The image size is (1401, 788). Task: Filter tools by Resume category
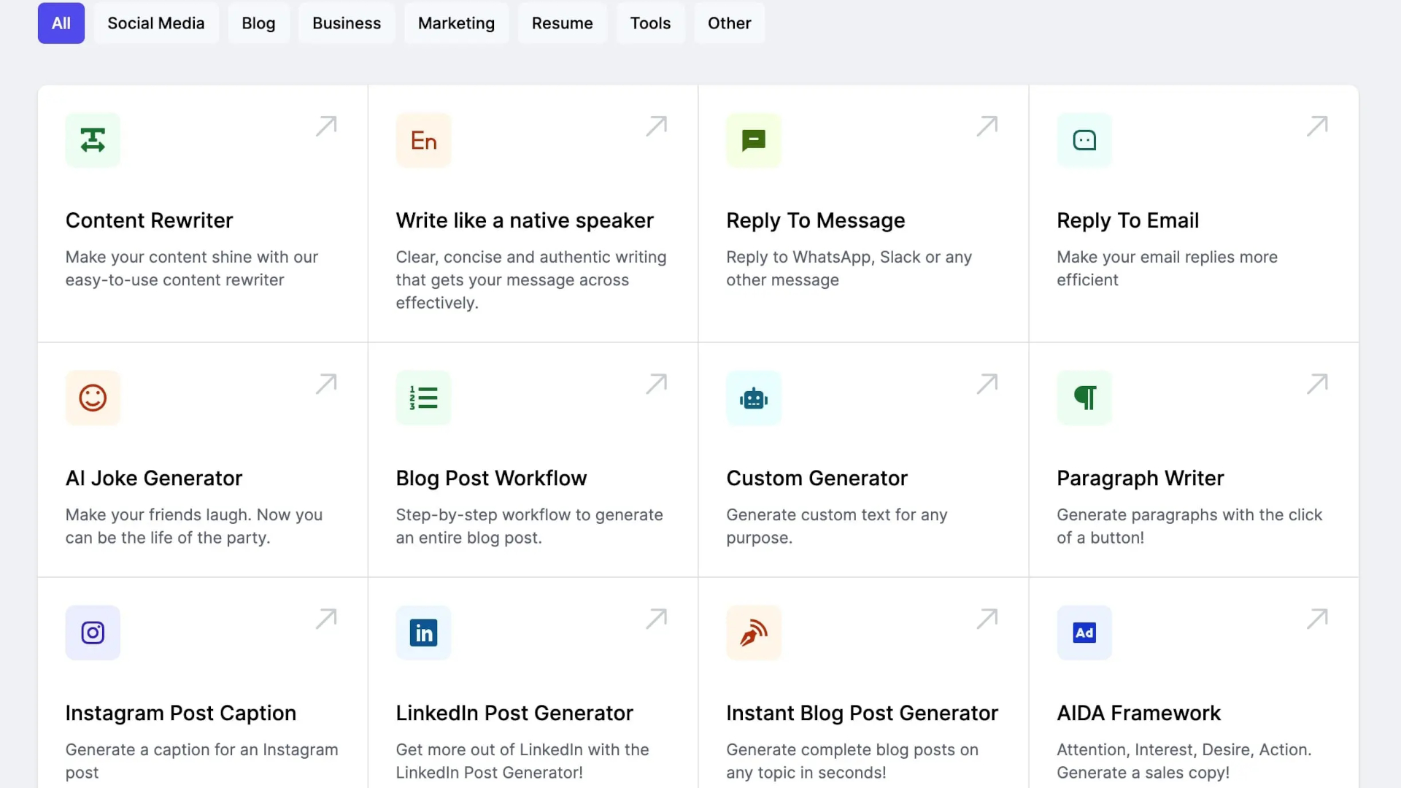coord(562,23)
